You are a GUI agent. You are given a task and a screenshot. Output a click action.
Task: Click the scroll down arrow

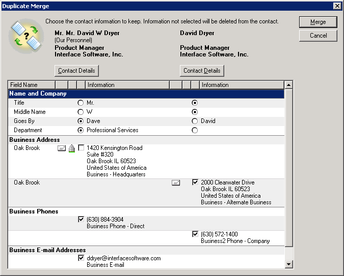[x=289, y=264]
